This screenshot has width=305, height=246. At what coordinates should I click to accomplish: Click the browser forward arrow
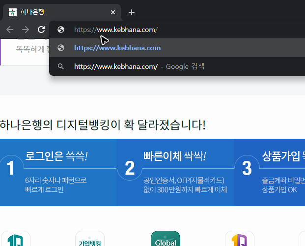(26, 30)
